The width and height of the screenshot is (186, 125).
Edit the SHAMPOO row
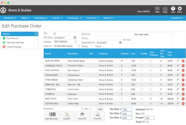click(178, 94)
